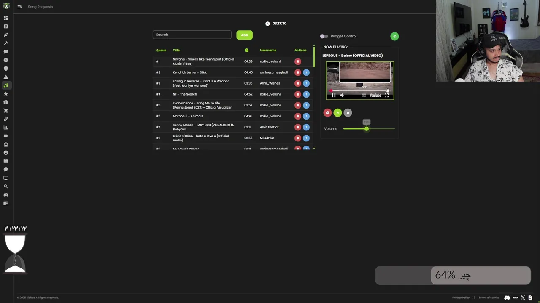540x303 pixels.
Task: Open the shield icon in sidebar
Action: 6,69
